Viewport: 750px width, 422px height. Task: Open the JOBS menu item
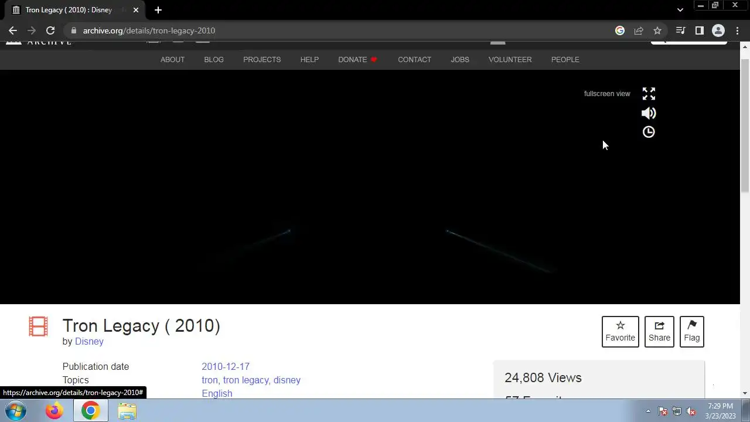[460, 60]
